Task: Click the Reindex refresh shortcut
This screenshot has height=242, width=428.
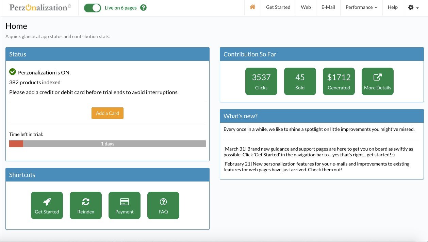Action: pyautogui.click(x=86, y=205)
